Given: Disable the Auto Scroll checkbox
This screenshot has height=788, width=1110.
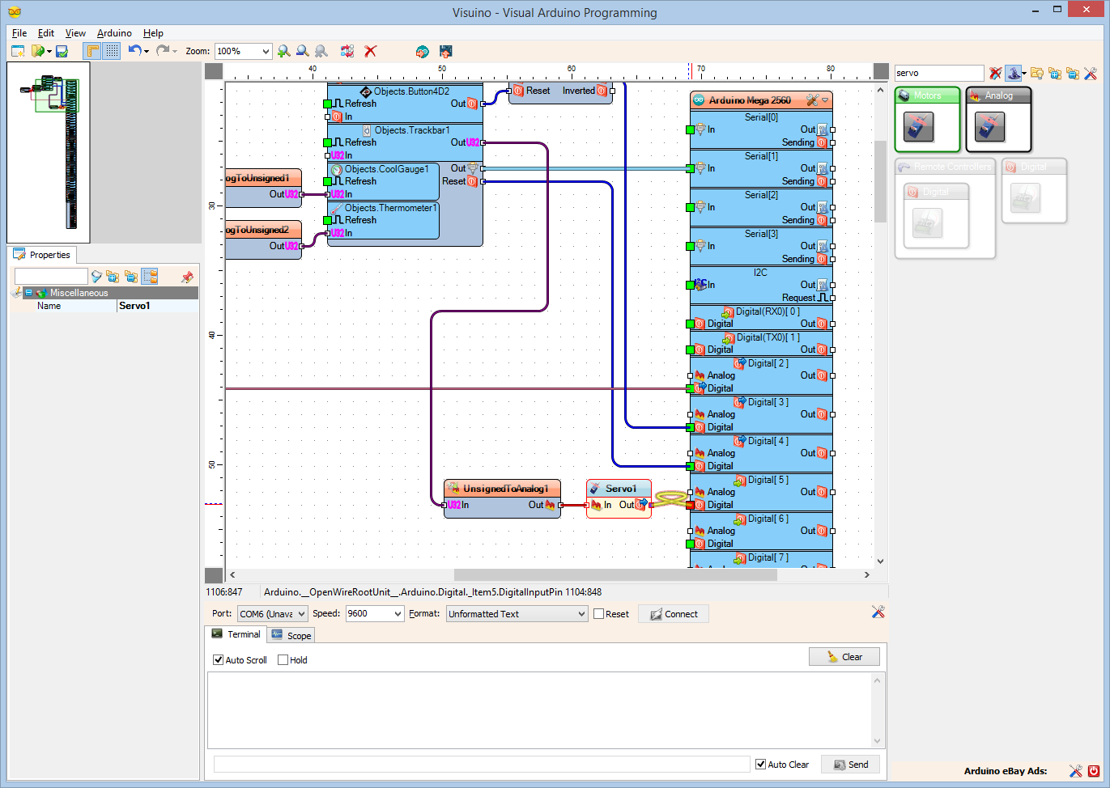Looking at the screenshot, I should [218, 659].
